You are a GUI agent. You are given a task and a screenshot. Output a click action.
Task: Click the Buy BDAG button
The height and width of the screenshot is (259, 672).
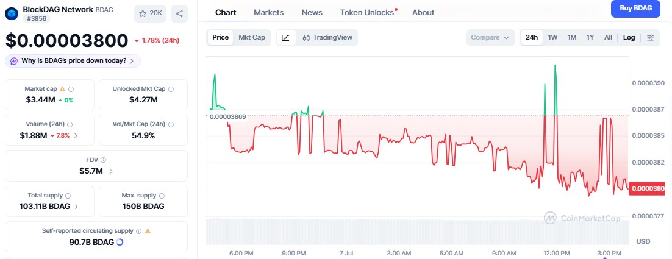635,8
